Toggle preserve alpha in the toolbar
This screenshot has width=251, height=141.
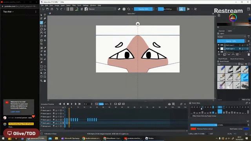[124, 9]
